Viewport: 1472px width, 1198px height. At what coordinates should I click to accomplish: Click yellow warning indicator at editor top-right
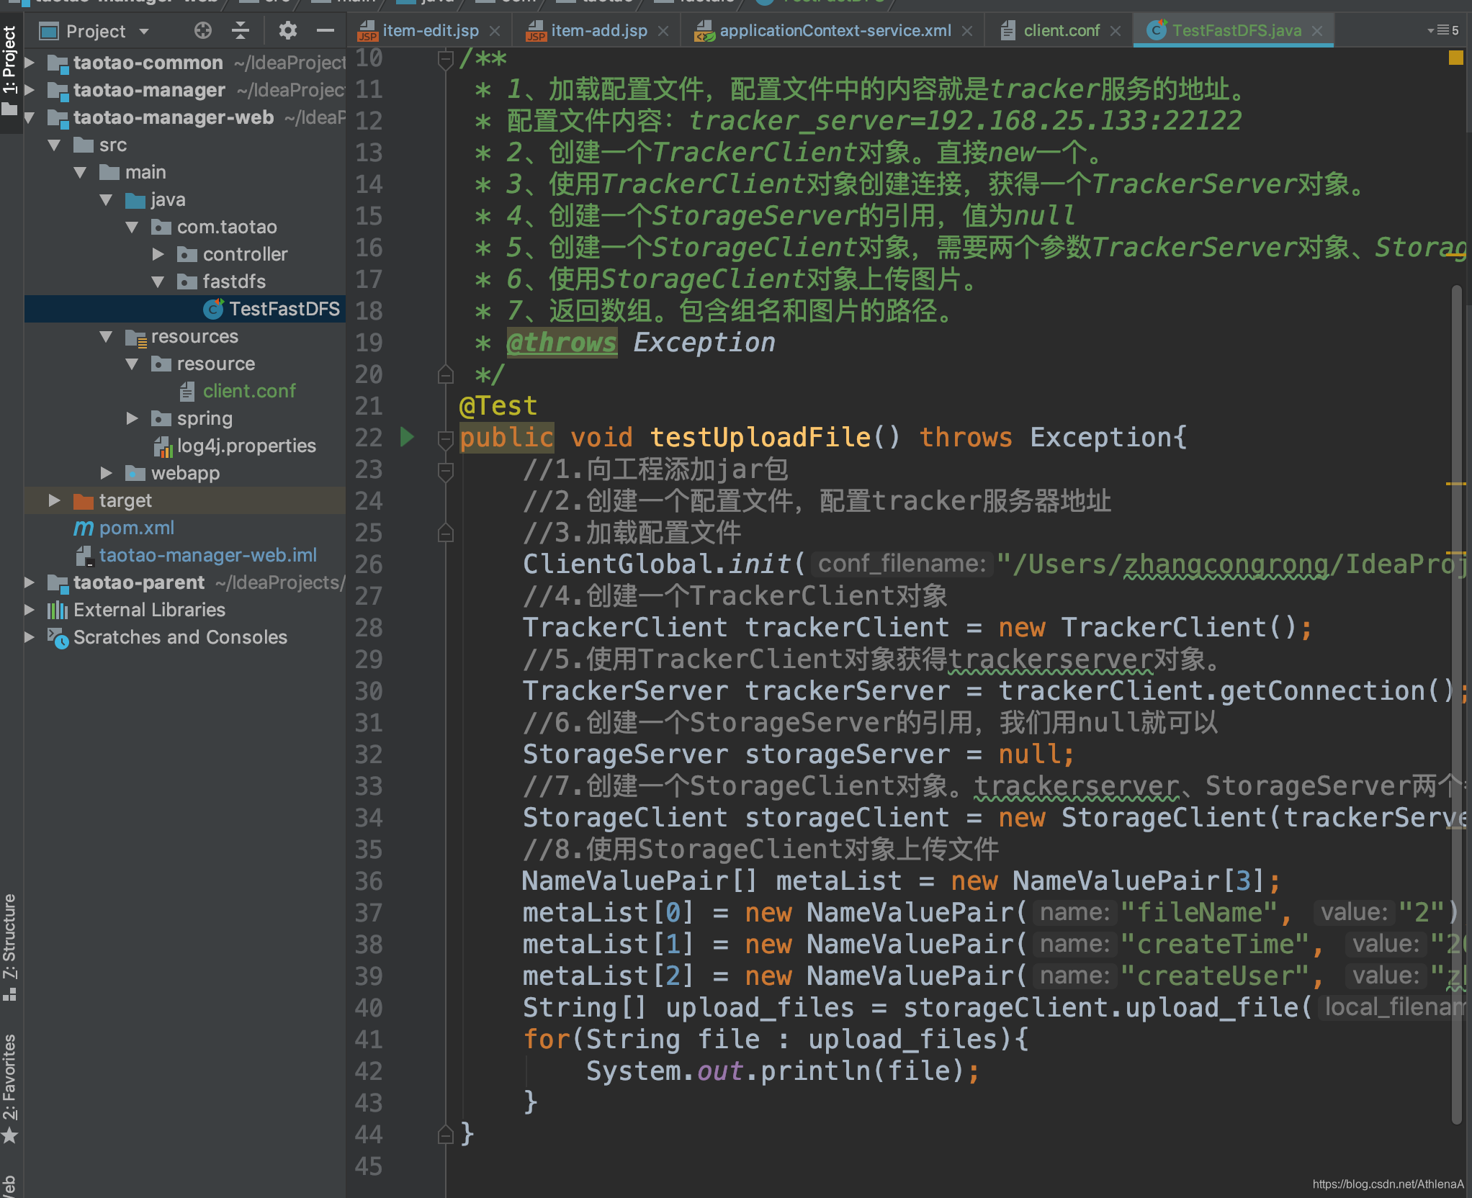tap(1455, 58)
